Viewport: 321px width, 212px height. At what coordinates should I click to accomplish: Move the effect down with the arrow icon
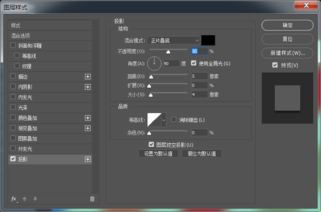(35, 199)
